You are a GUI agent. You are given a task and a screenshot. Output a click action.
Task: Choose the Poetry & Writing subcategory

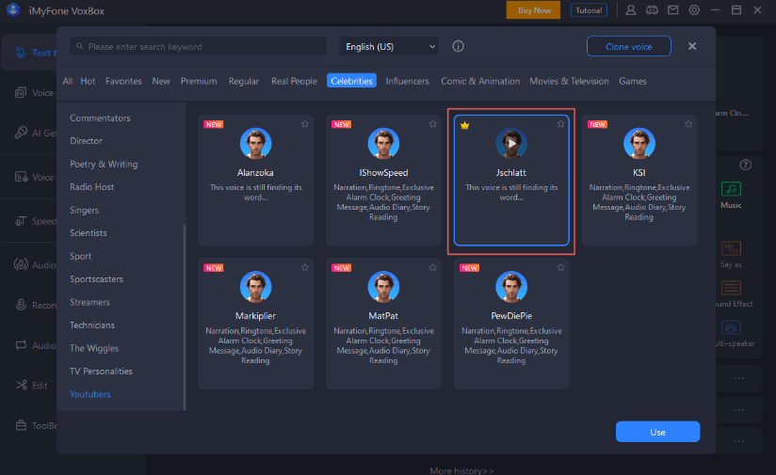[x=104, y=164]
